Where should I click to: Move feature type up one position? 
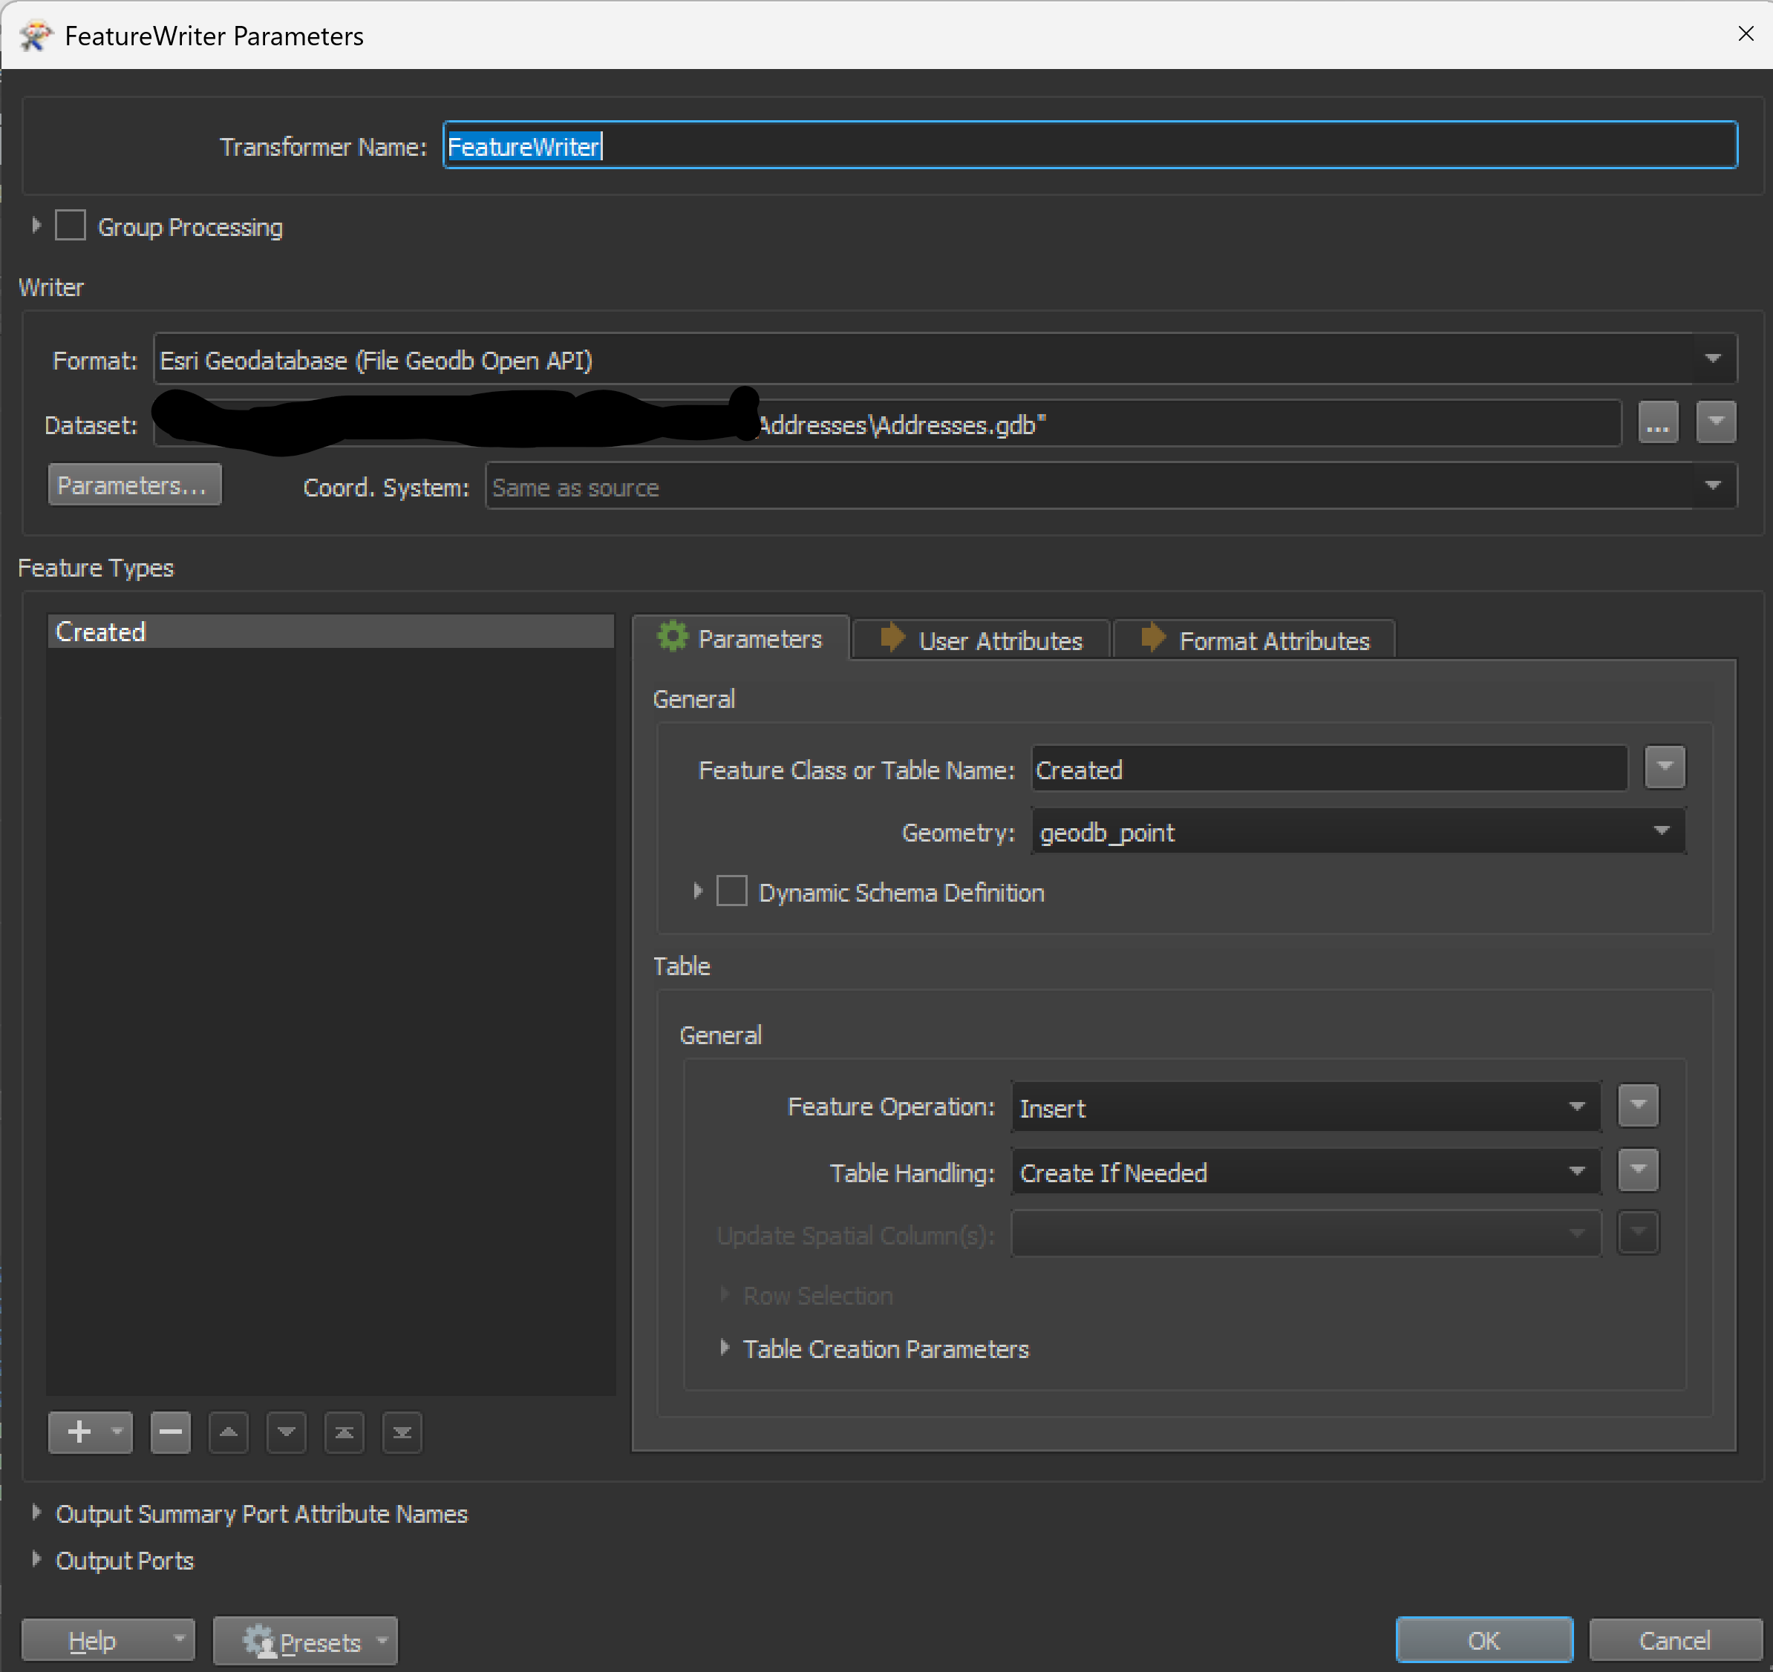[229, 1432]
